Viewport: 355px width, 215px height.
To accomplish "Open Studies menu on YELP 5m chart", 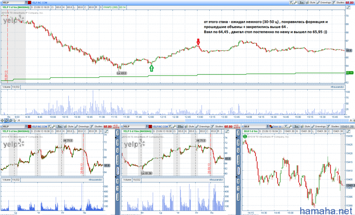I will (x=97, y=127).
